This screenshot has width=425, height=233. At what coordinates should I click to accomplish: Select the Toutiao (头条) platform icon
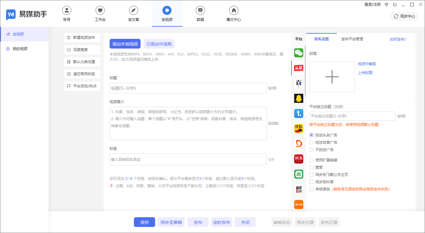[x=298, y=68]
